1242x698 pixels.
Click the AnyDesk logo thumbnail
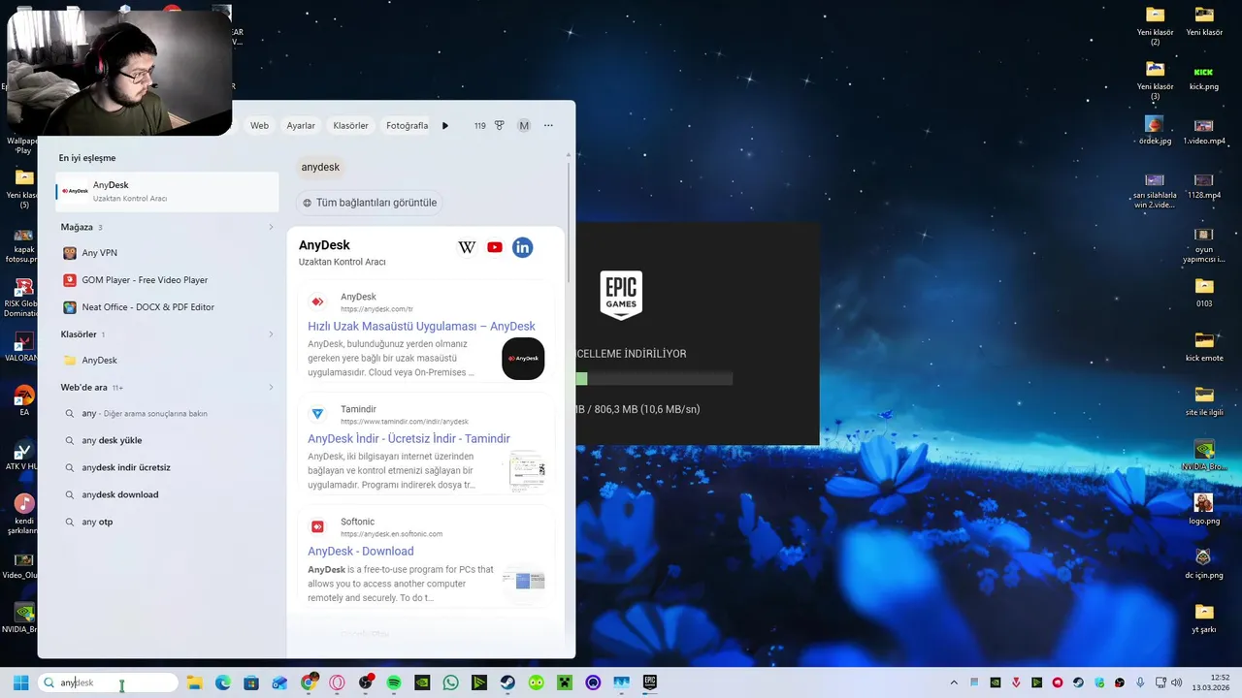tap(523, 359)
